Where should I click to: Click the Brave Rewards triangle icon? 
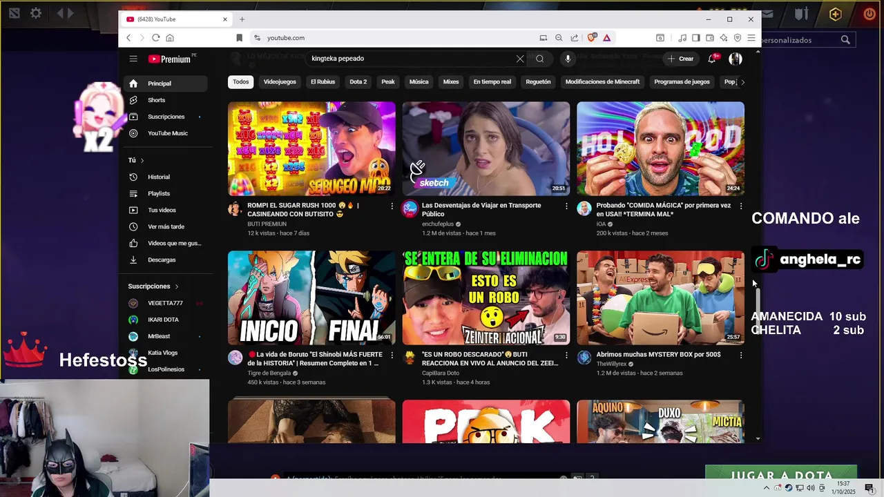point(606,38)
